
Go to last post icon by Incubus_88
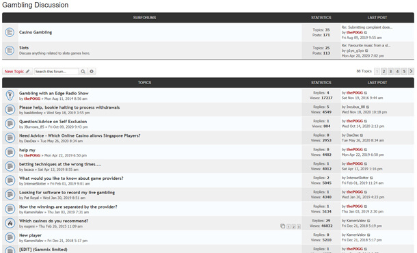[368, 107]
